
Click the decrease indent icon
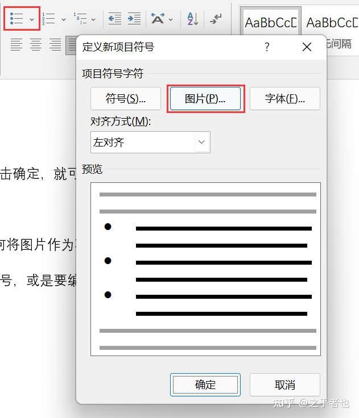coord(115,19)
